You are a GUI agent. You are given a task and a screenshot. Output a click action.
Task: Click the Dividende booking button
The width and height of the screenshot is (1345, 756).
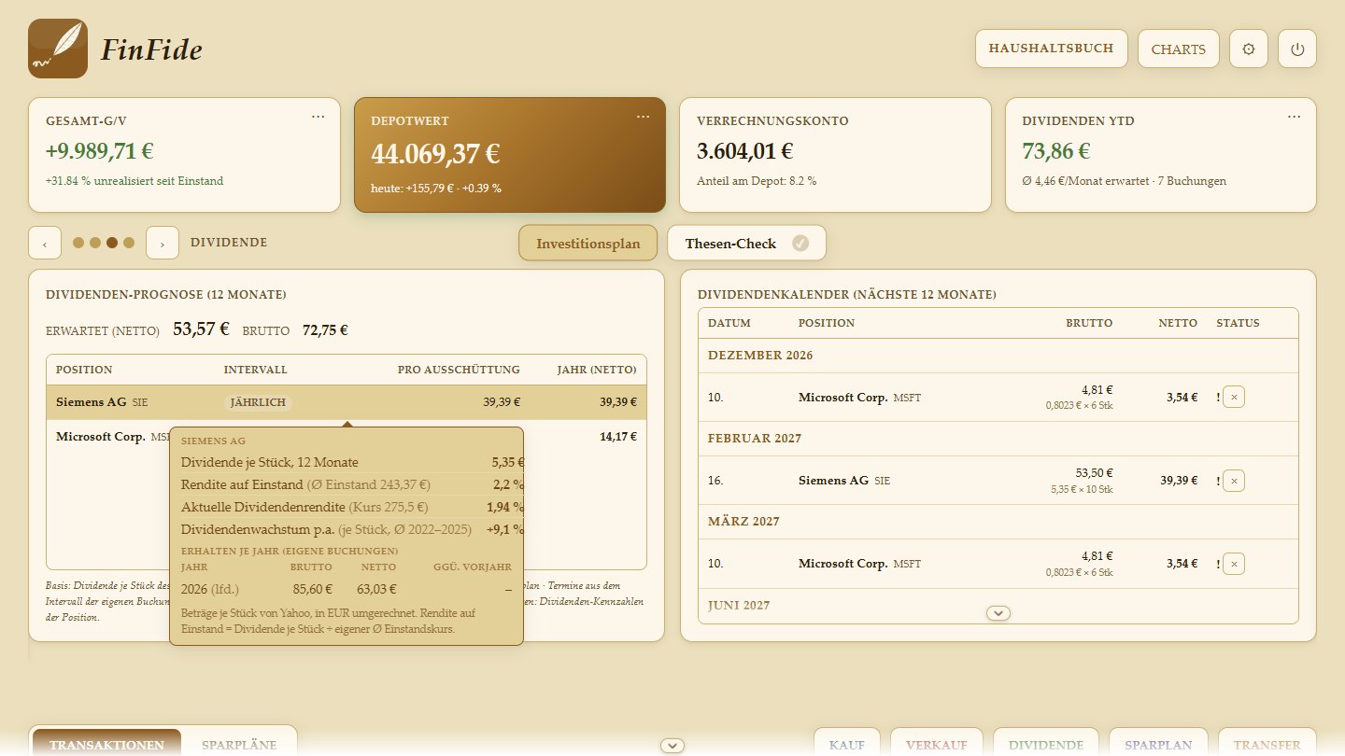tap(1046, 744)
